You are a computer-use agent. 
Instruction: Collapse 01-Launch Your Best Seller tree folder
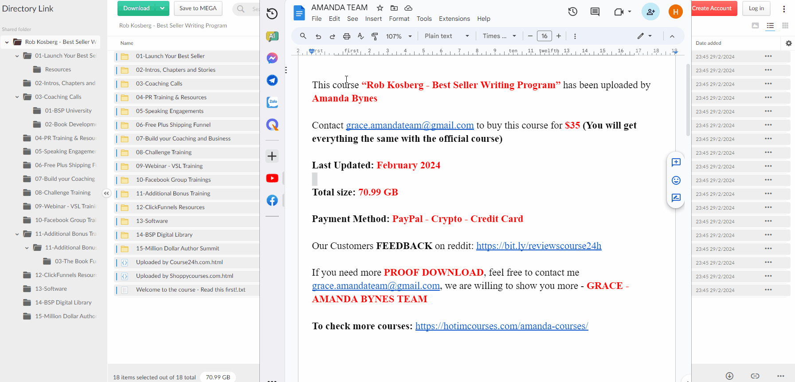[17, 56]
